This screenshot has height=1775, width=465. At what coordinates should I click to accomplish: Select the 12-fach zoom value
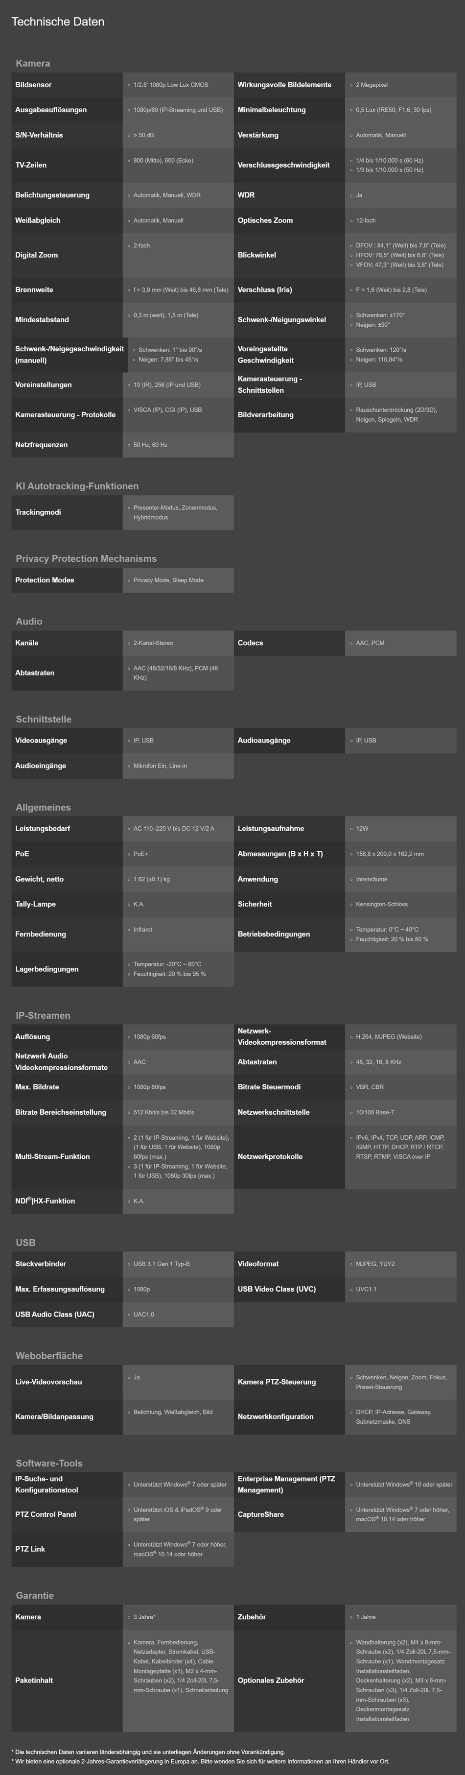[x=365, y=220]
